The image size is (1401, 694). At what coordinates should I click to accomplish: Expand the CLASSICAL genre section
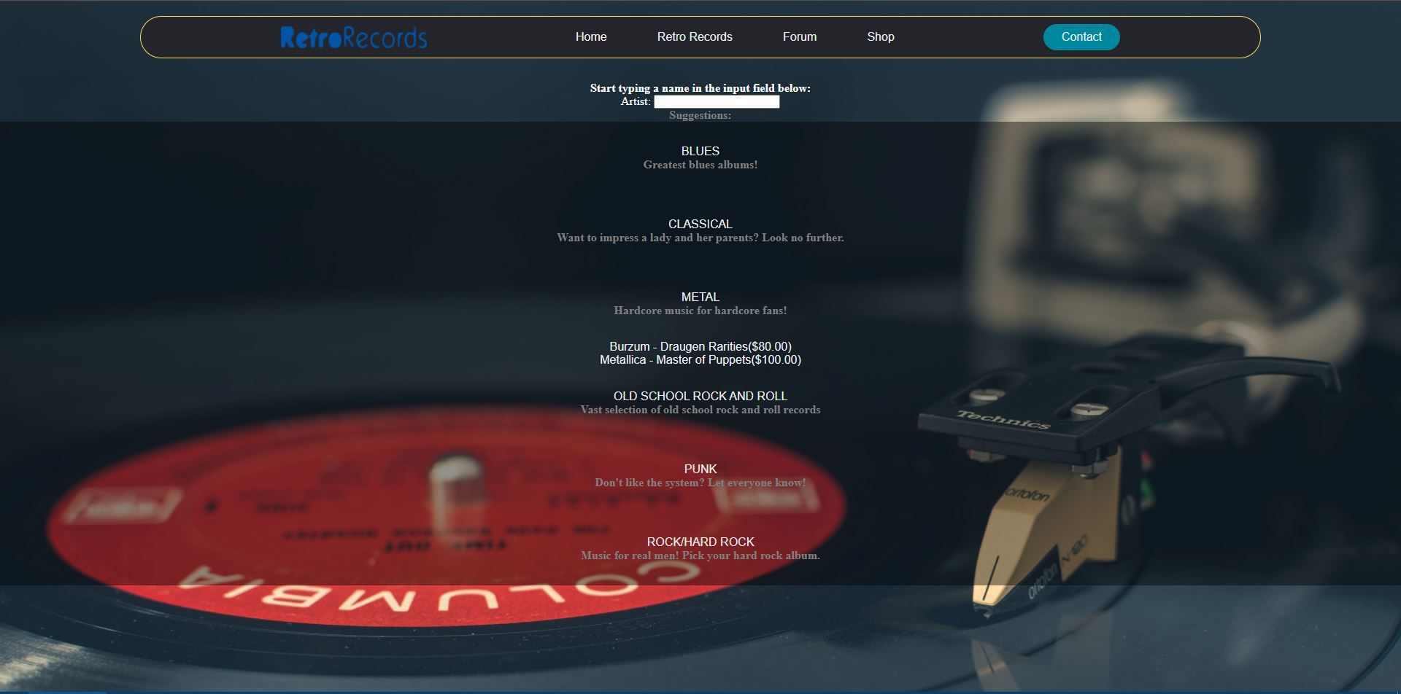pyautogui.click(x=699, y=224)
